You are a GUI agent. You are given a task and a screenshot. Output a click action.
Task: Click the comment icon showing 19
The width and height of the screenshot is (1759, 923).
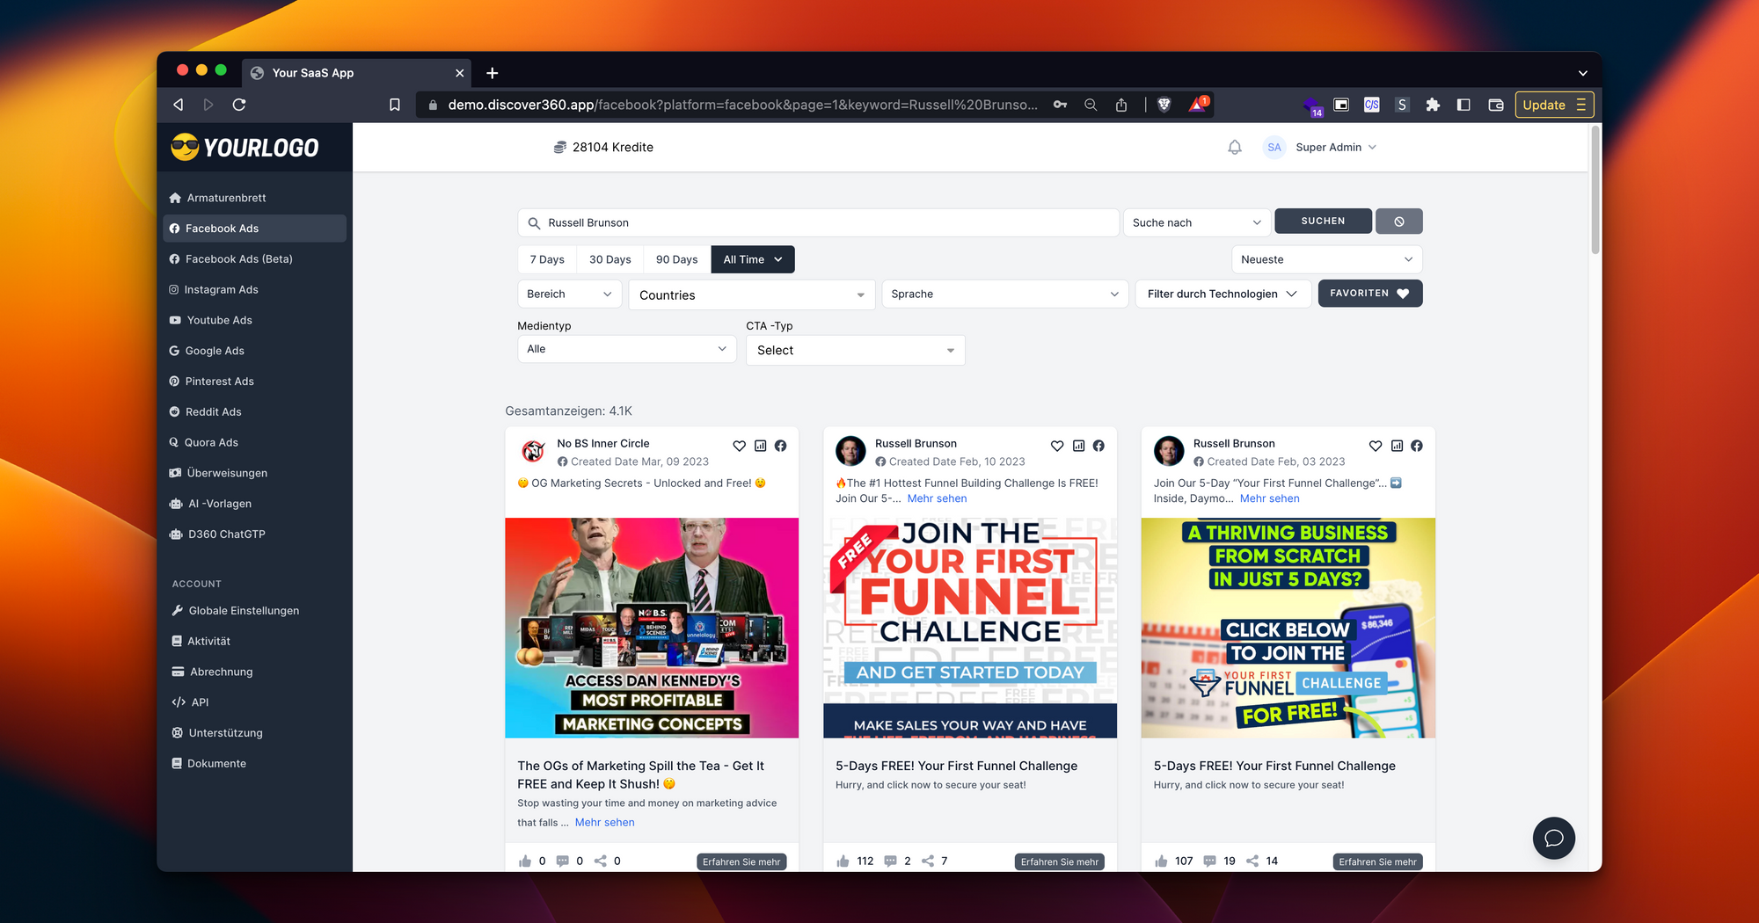tap(1209, 861)
